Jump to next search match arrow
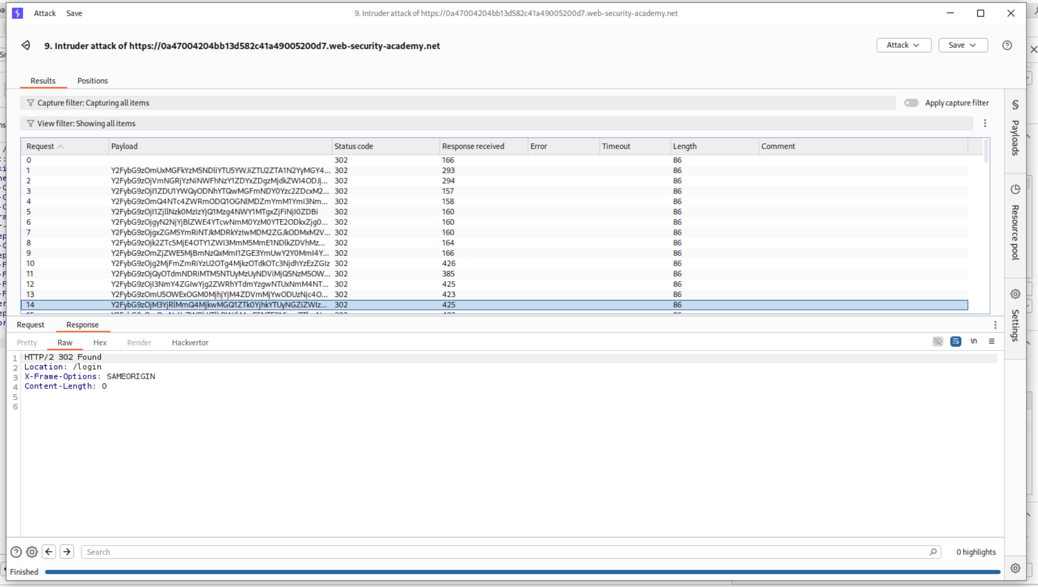This screenshot has width=1038, height=587. 67,552
